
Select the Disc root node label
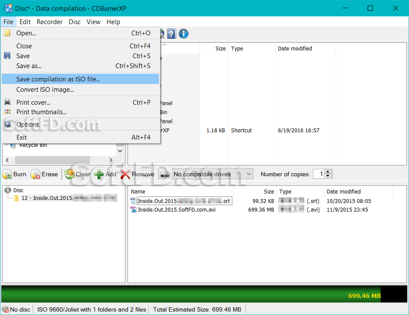pos(18,190)
